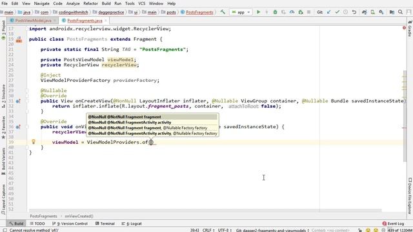This screenshot has width=413, height=232.
Task: Start debugging with the green bug icon
Action: tap(275, 12)
